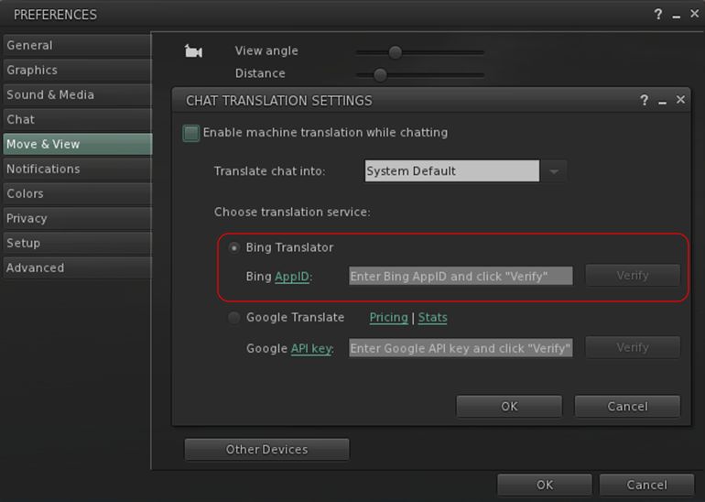
Task: Click the Google API key input field
Action: coord(461,348)
